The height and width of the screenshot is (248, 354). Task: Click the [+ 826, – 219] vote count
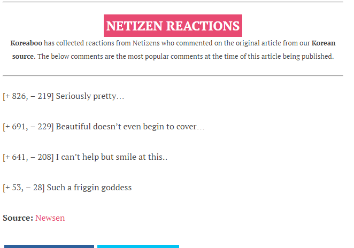point(28,96)
